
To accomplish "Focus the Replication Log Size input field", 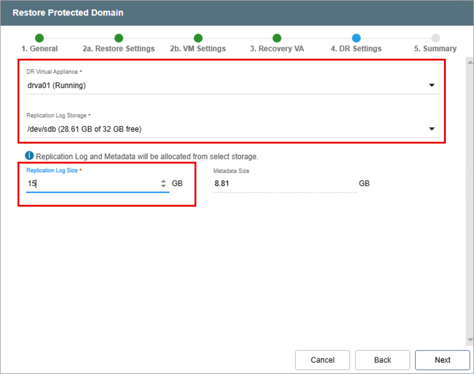I will tap(91, 184).
